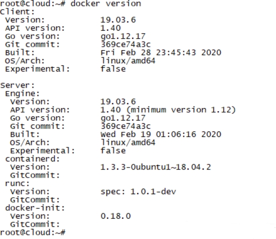This screenshot has width=276, height=239.
Task: Click the 'containerd:' section label
Action: [x=33, y=159]
